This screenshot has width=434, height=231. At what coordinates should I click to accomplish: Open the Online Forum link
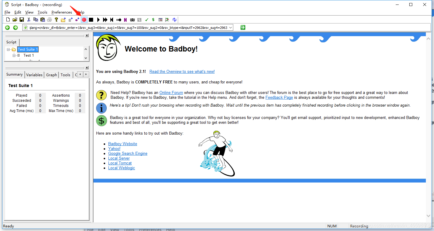click(171, 93)
